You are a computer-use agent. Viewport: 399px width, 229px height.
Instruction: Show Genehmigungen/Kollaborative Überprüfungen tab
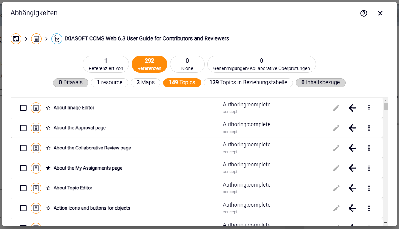(x=261, y=64)
